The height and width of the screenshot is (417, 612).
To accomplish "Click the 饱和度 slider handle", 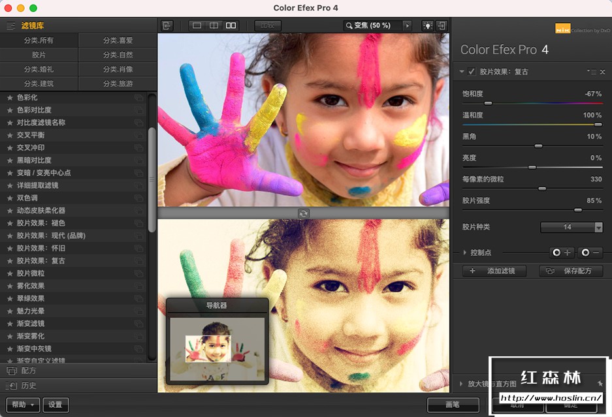I will (x=487, y=103).
